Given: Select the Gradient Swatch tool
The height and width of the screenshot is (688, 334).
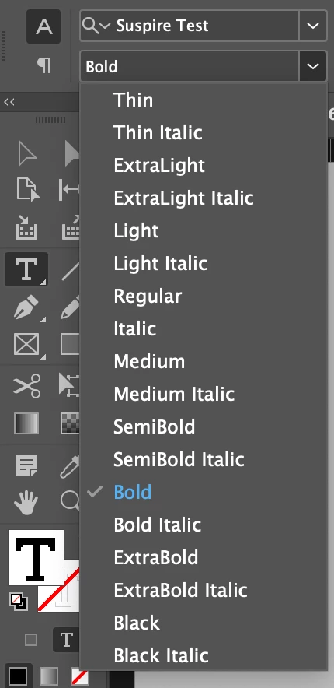Looking at the screenshot, I should pyautogui.click(x=26, y=423).
